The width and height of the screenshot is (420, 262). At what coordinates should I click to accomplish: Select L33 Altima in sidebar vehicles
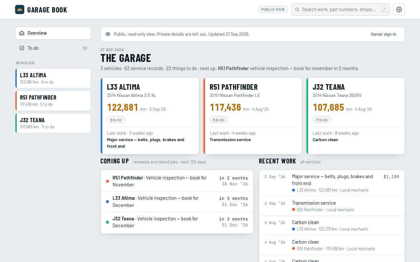tap(53, 78)
